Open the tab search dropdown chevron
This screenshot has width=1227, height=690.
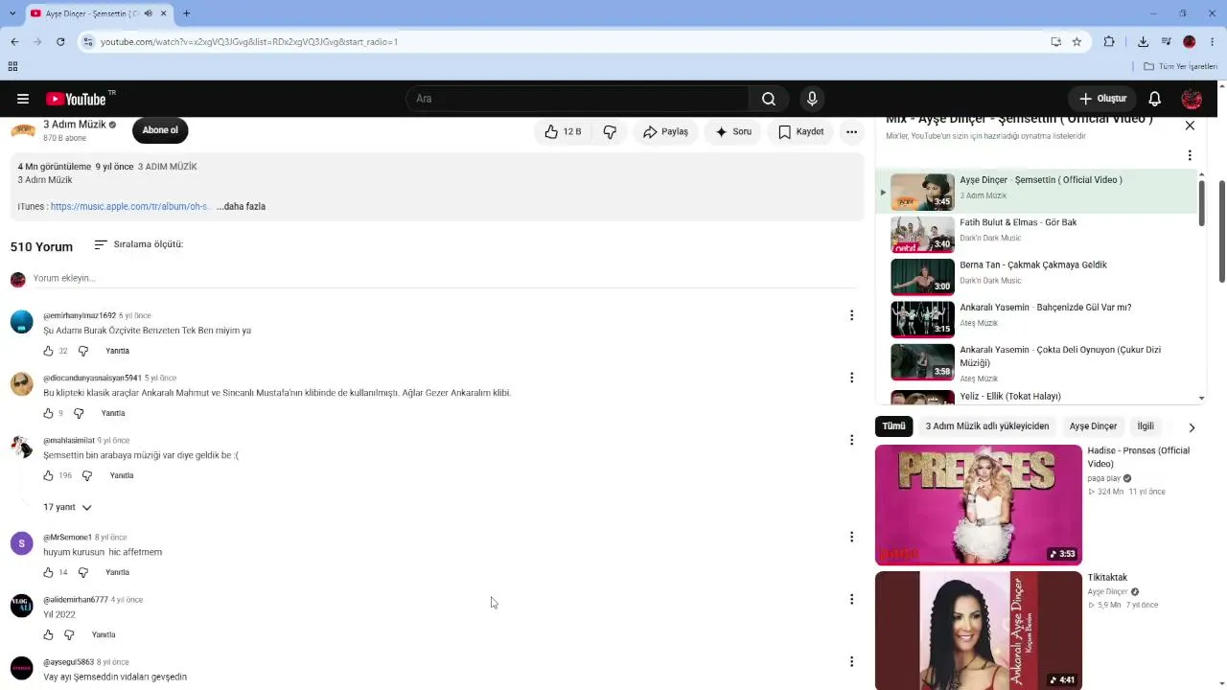point(12,13)
